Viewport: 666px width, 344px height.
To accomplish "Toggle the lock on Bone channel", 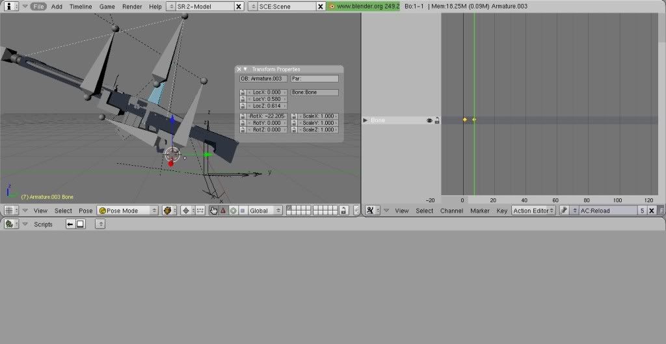I will (437, 120).
